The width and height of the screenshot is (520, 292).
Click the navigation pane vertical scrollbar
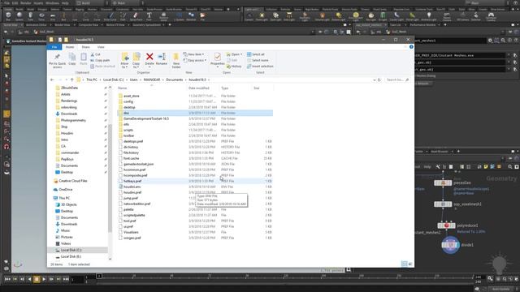click(110, 178)
